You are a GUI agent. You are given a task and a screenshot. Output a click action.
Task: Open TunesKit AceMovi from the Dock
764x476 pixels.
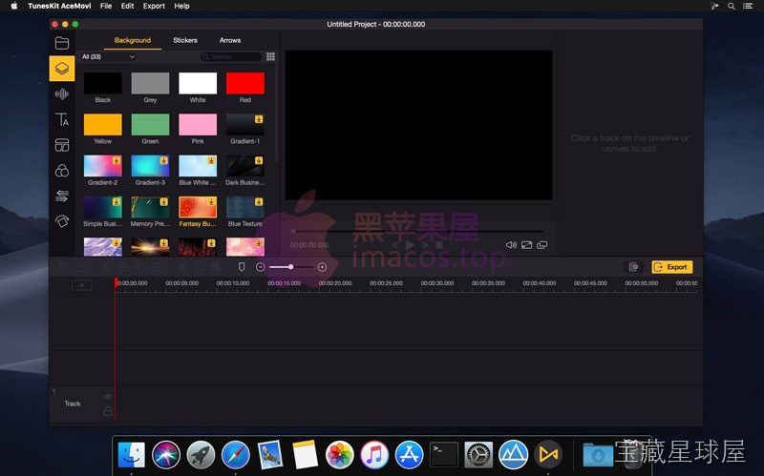[548, 455]
